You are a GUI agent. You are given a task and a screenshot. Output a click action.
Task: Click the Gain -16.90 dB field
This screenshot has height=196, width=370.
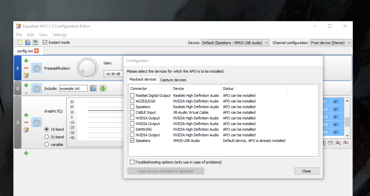114,74
